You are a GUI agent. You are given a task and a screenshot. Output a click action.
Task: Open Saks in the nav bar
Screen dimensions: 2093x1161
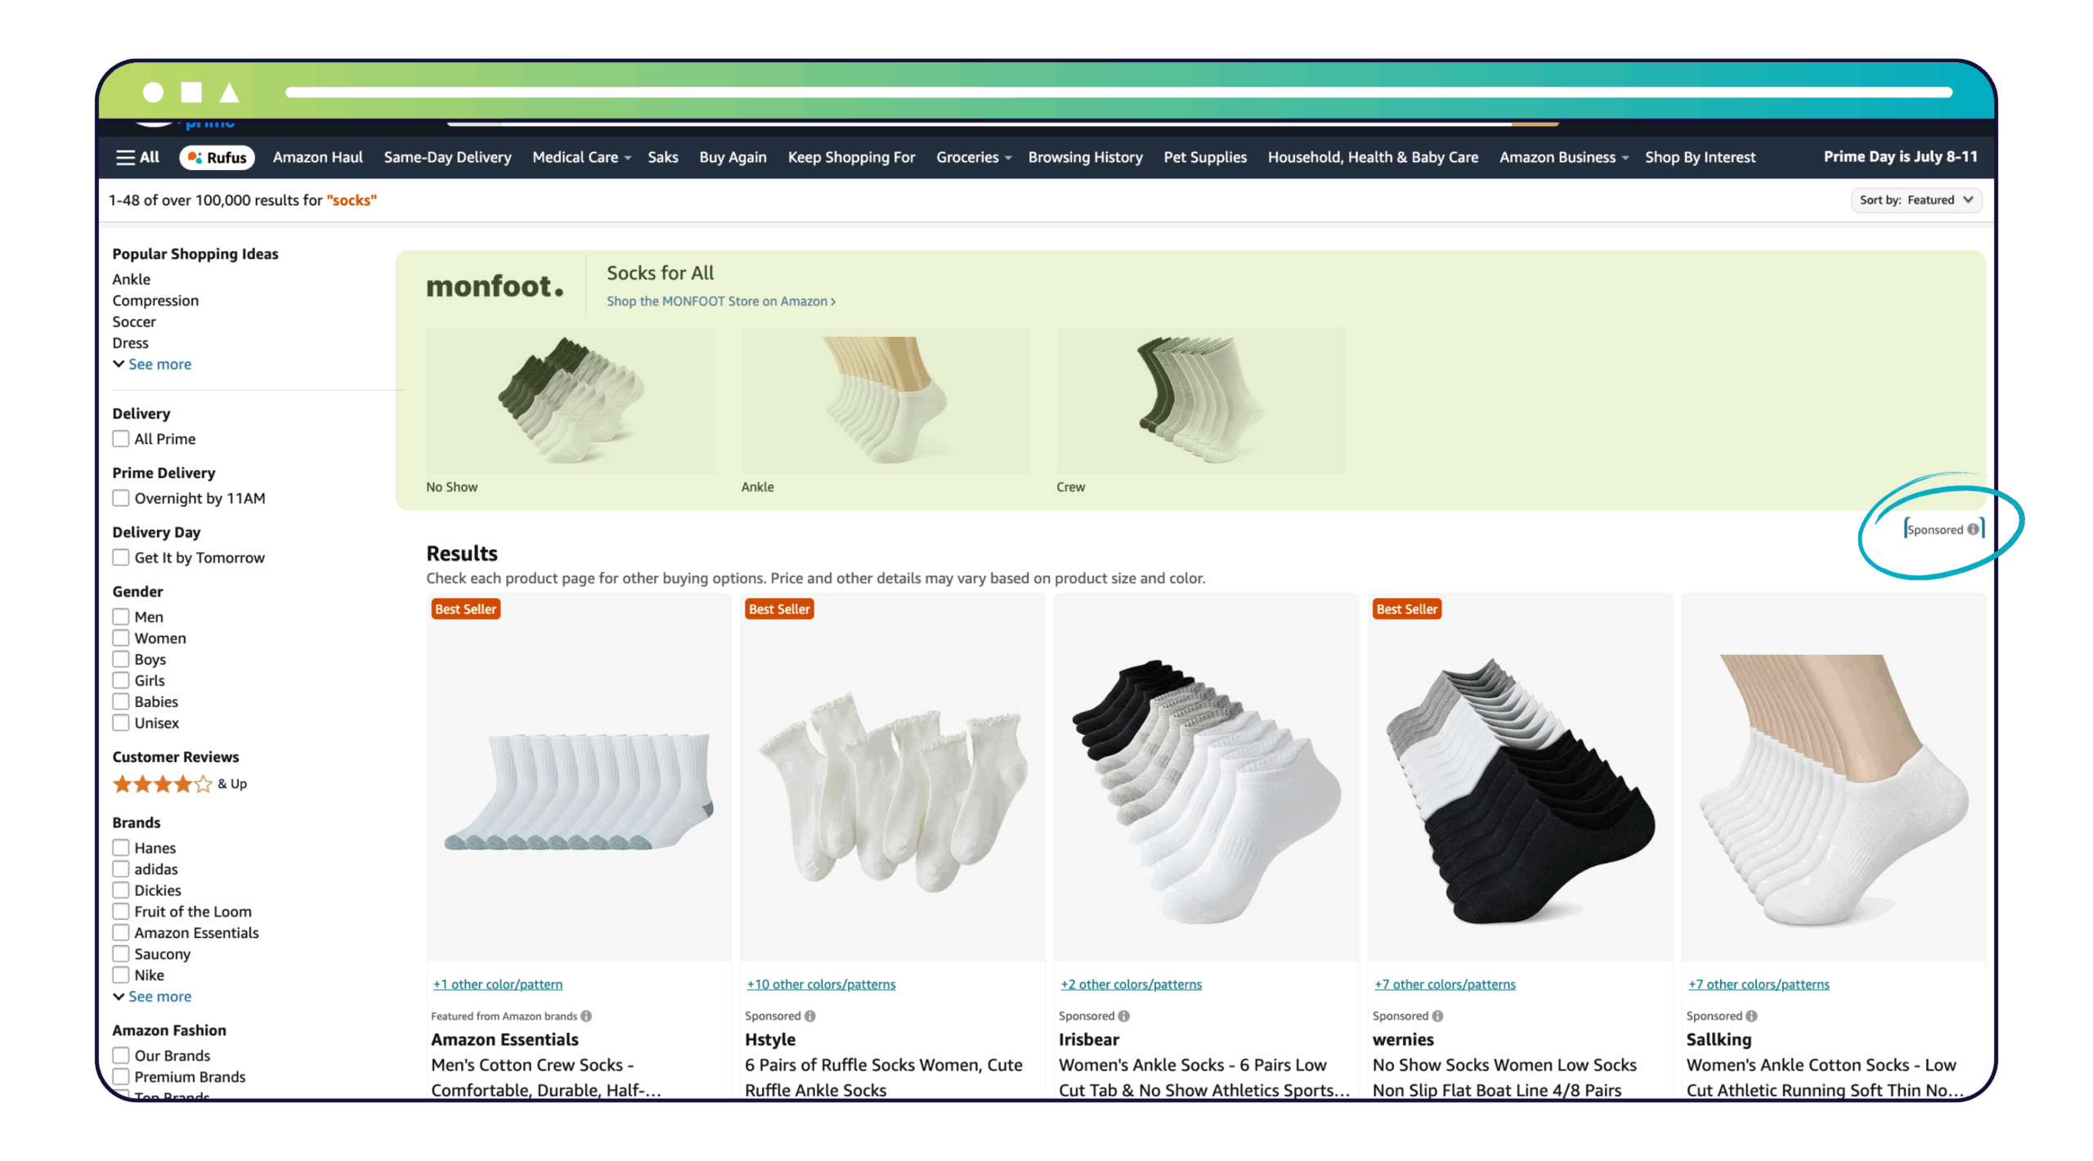tap(663, 157)
